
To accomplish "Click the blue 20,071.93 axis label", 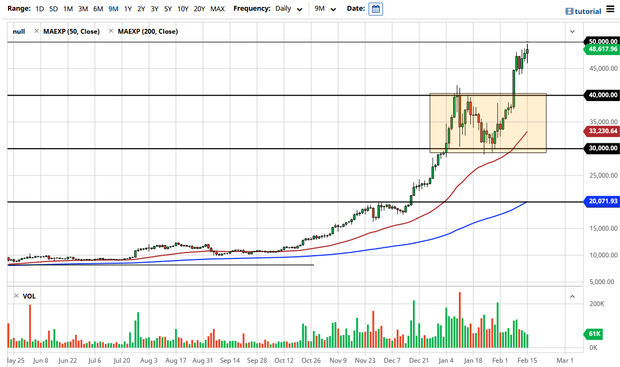I will coord(602,202).
